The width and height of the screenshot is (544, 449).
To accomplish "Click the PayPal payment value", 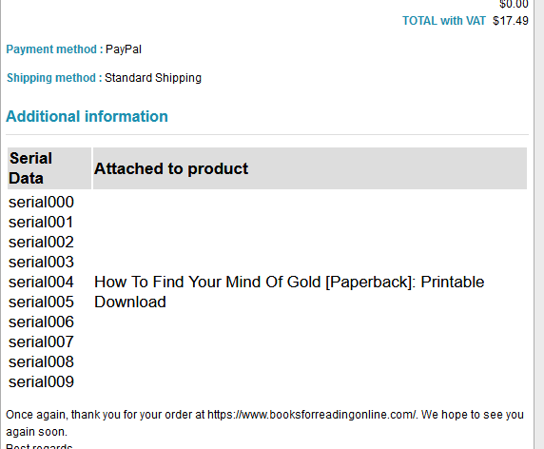I will click(124, 49).
